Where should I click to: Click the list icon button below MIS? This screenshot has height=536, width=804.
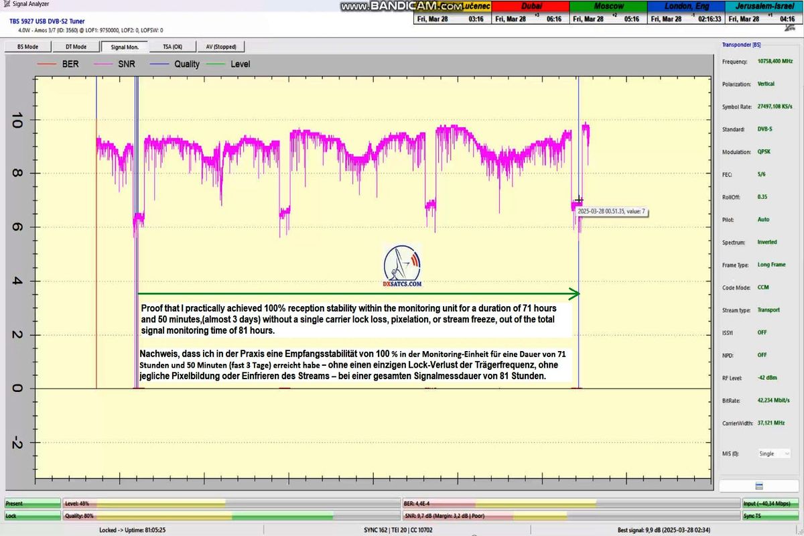[758, 485]
